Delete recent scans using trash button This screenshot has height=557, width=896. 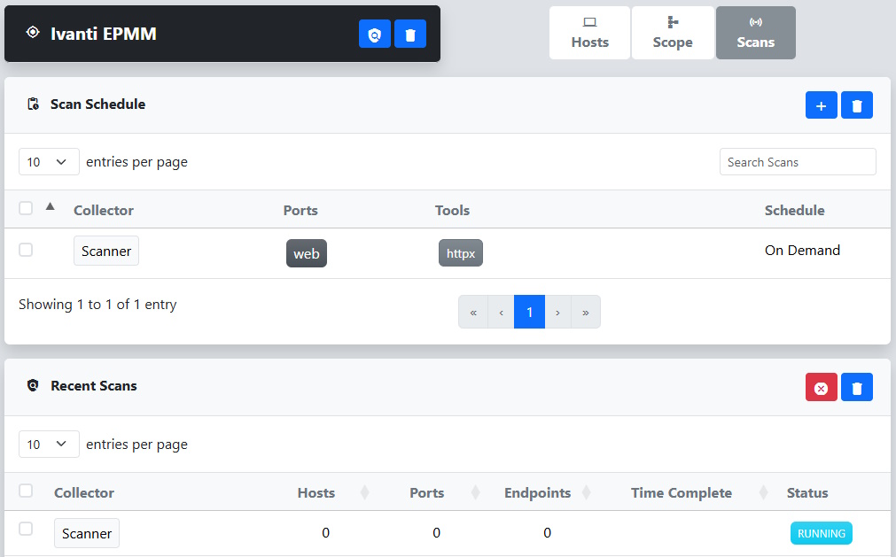pos(857,388)
